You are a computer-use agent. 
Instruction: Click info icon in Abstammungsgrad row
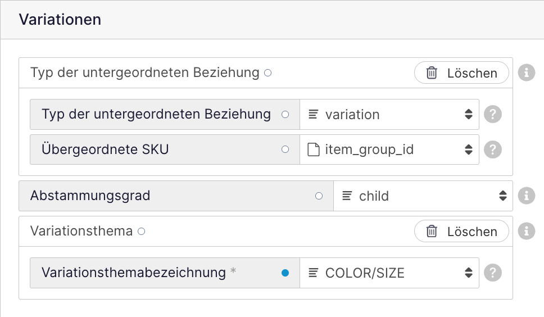[x=527, y=196]
